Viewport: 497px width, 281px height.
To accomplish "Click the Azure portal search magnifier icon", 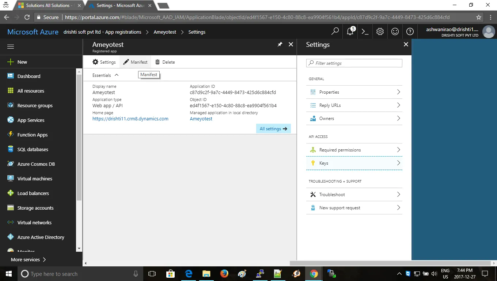I will click(x=335, y=32).
